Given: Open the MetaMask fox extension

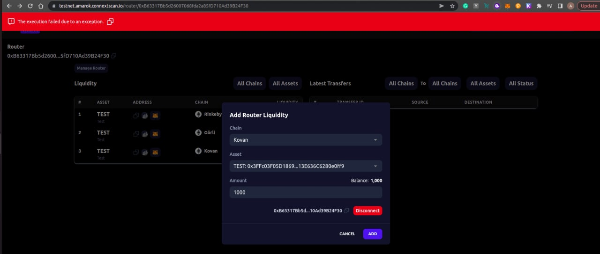Looking at the screenshot, I should (508, 6).
